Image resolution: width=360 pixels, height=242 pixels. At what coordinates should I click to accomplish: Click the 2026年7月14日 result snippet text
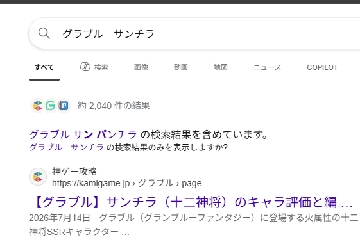click(x=193, y=225)
